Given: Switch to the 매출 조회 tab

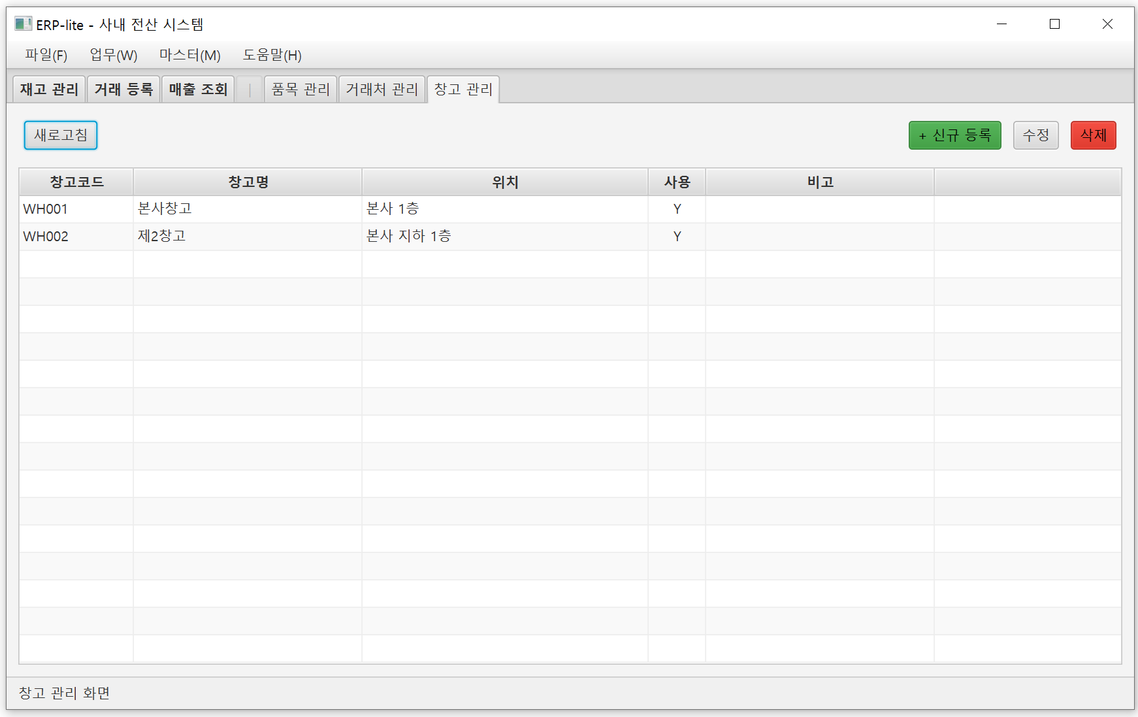Looking at the screenshot, I should coord(198,90).
